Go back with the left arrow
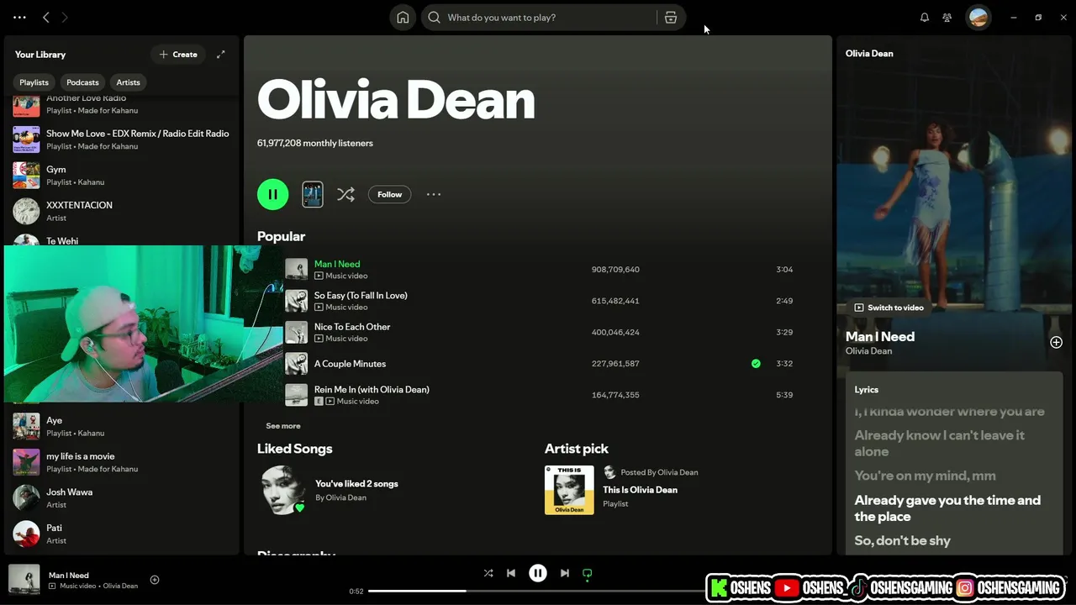 (46, 17)
